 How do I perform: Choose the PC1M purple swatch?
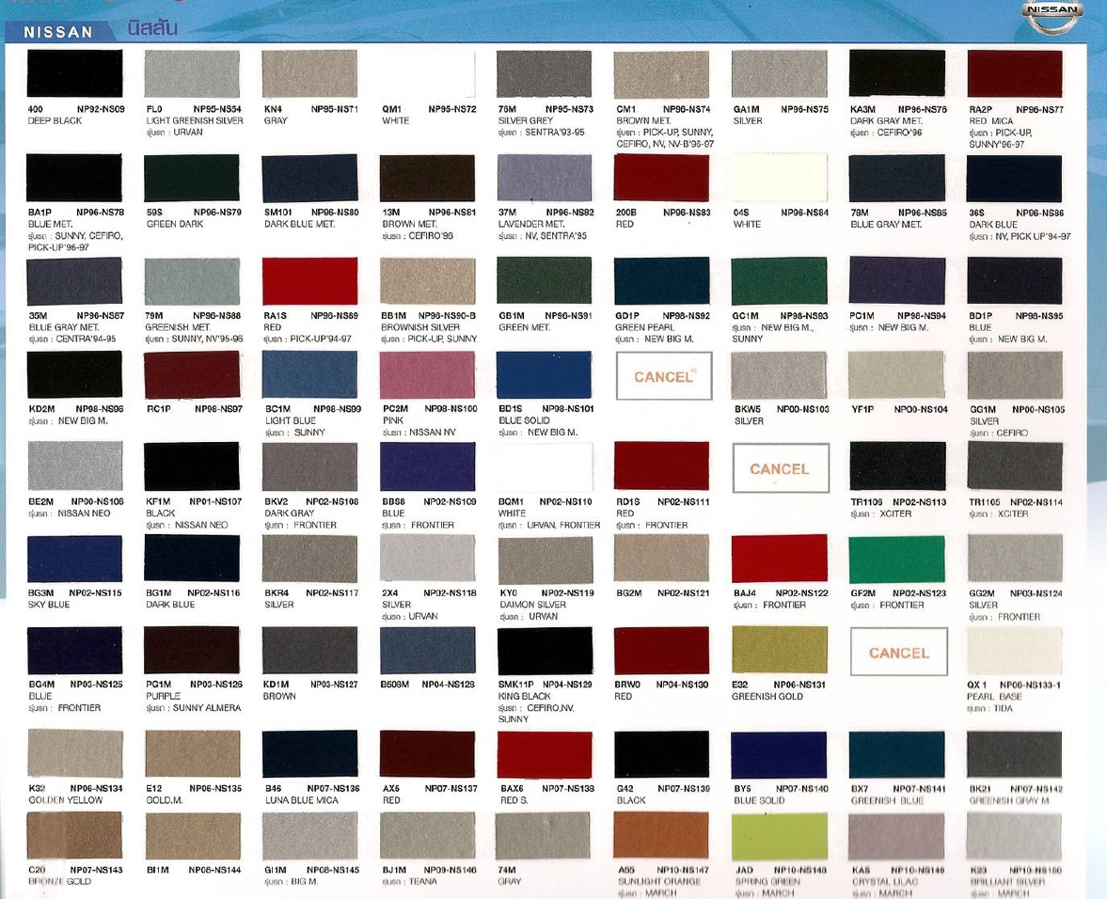[x=897, y=281]
